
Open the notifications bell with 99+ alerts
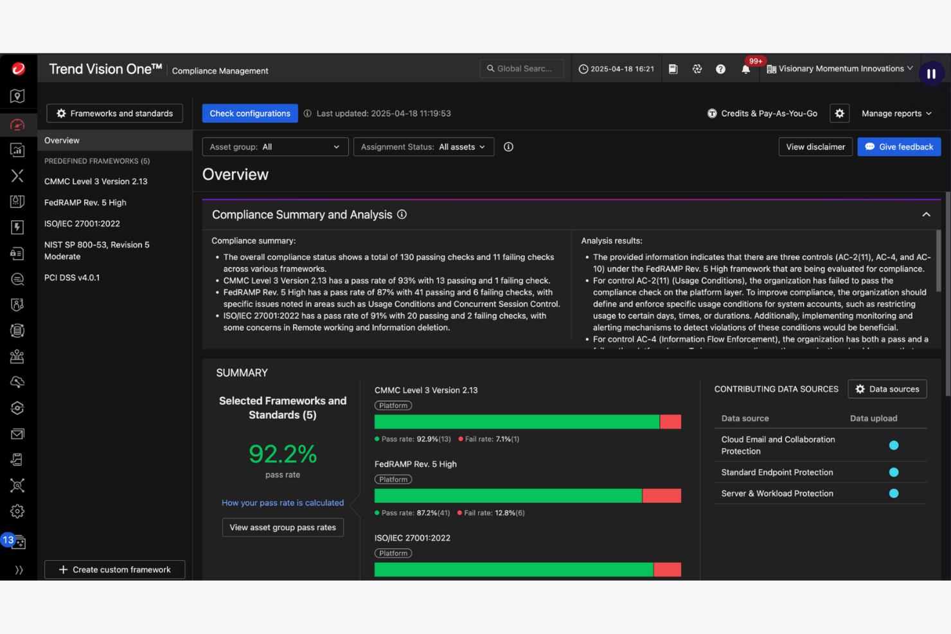(x=745, y=69)
